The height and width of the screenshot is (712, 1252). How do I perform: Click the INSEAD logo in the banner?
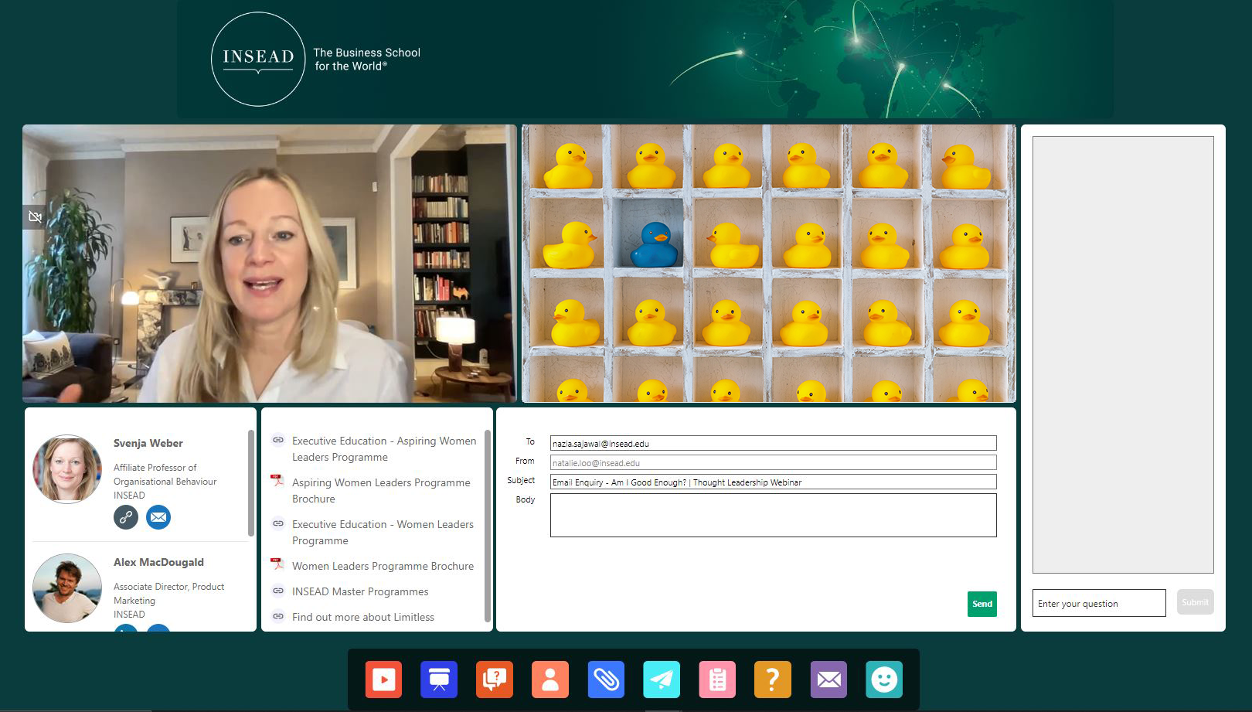tap(258, 59)
